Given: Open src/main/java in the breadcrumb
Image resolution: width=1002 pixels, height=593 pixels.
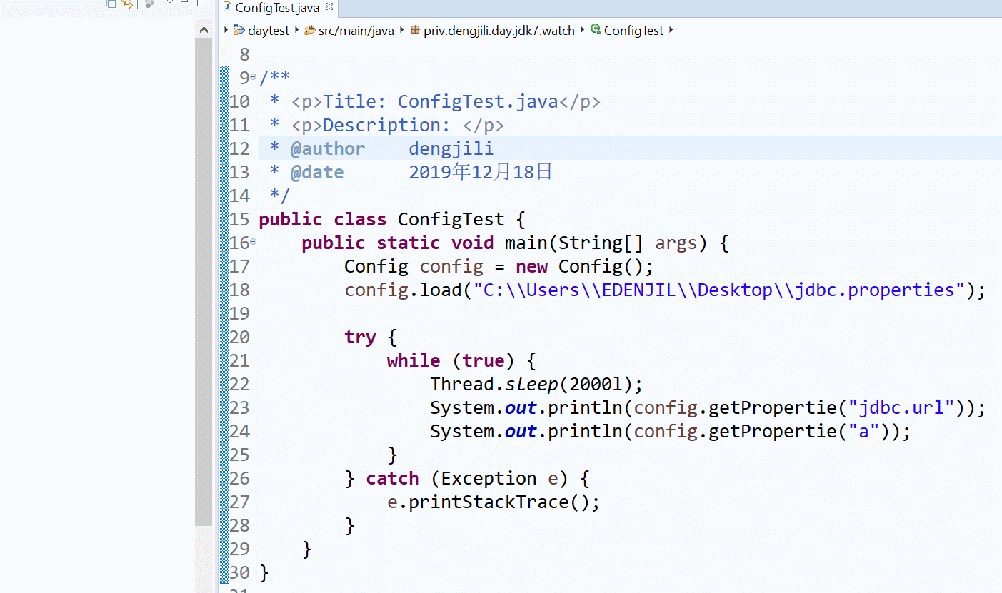Looking at the screenshot, I should click(x=356, y=31).
